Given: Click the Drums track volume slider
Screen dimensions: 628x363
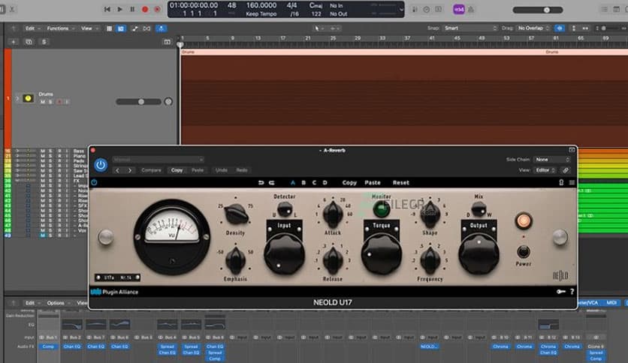Looking at the screenshot, I should click(143, 101).
